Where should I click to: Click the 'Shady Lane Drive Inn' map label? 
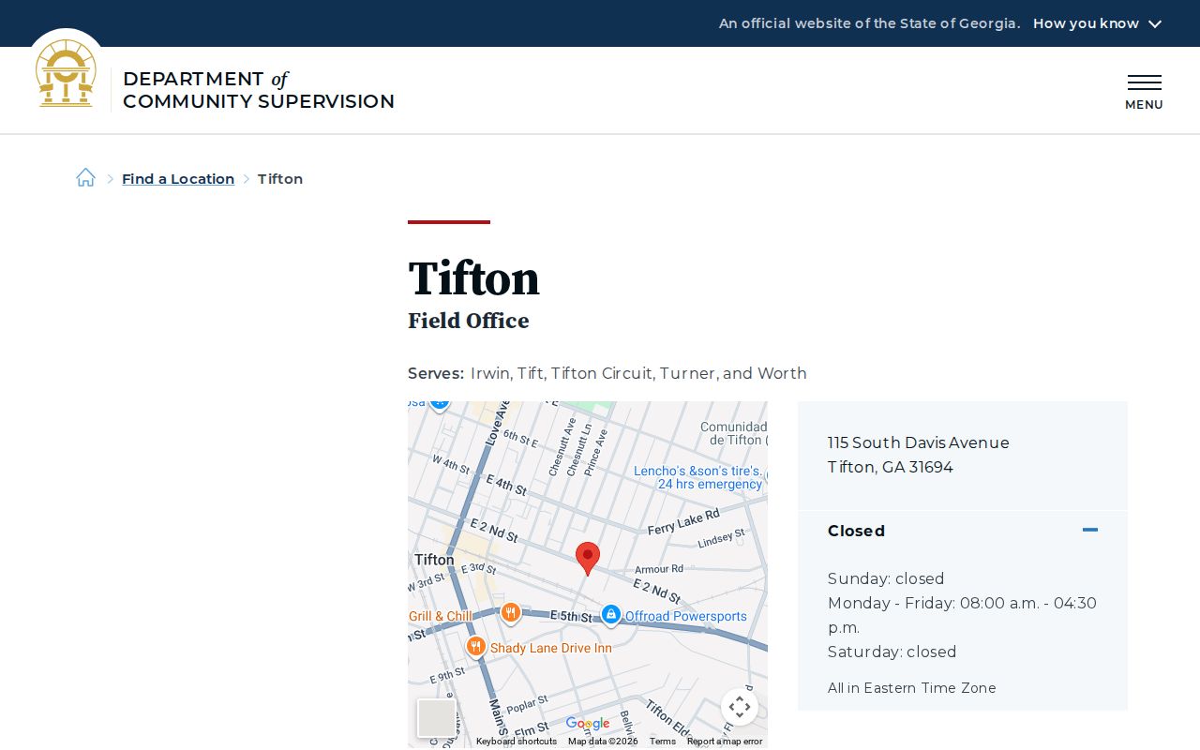tap(551, 648)
